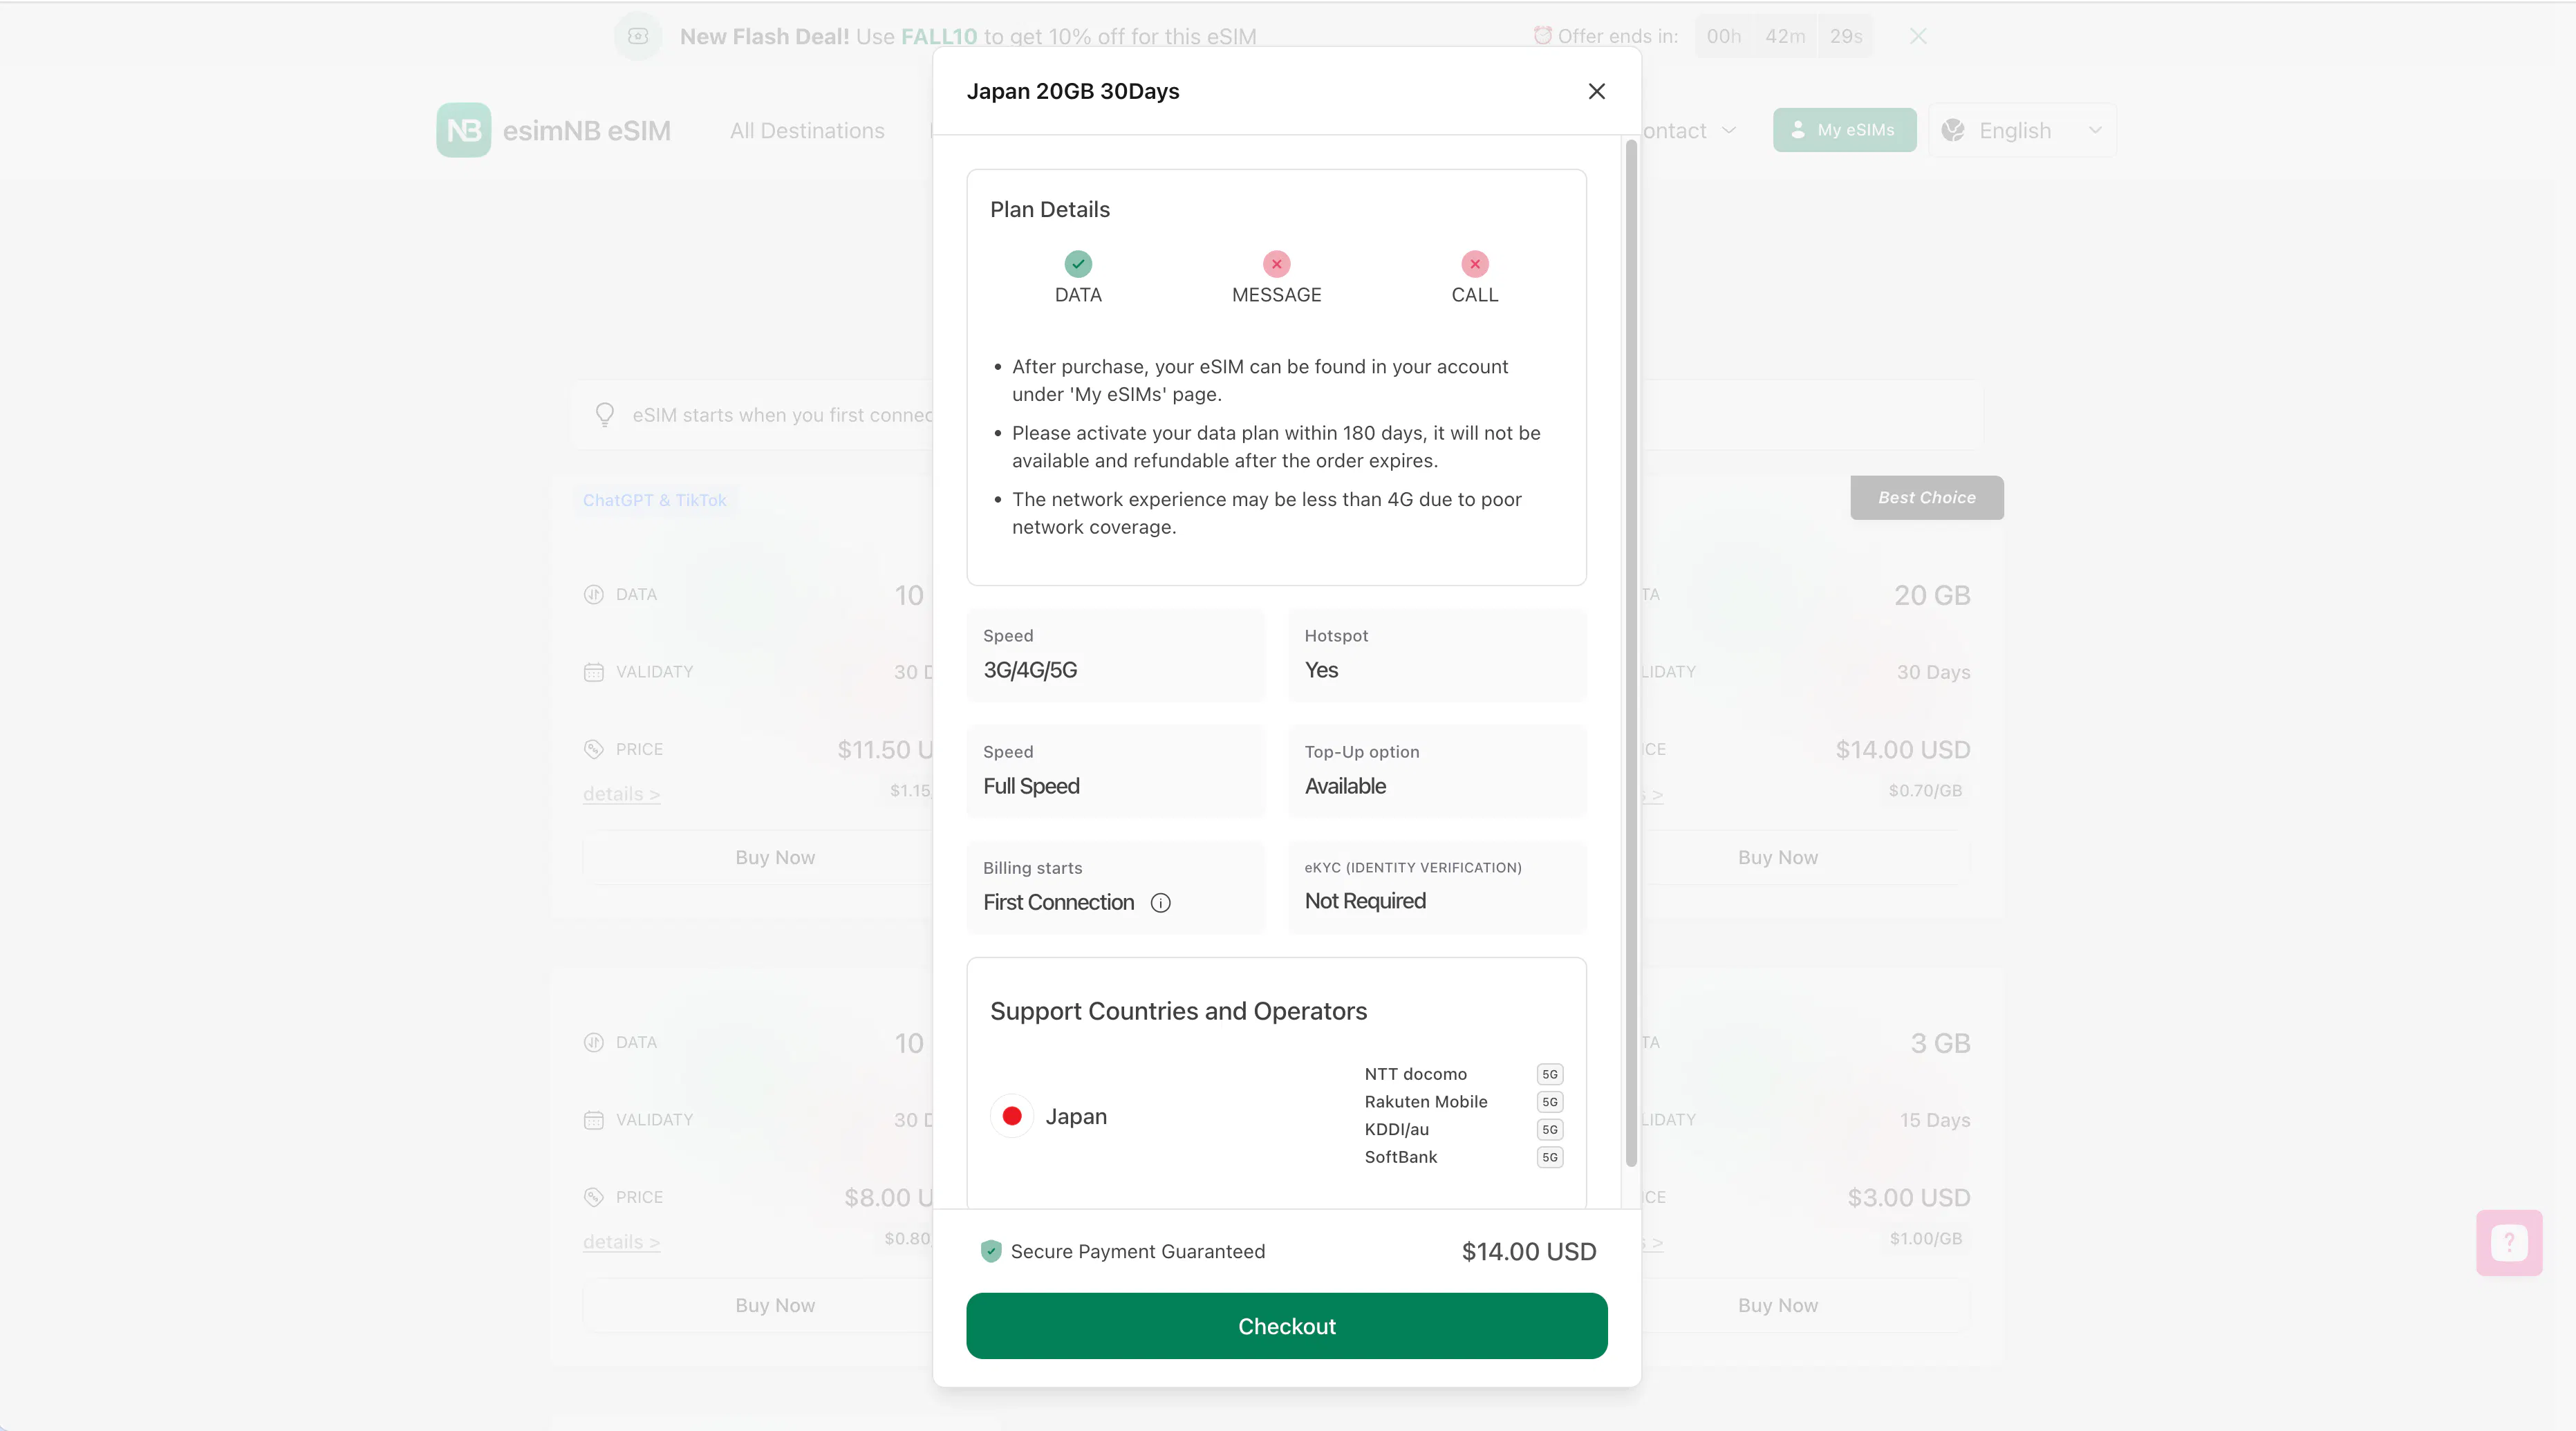This screenshot has width=2576, height=1431.
Task: Click the ChatGPT & TikTok tag
Action: pos(654,500)
